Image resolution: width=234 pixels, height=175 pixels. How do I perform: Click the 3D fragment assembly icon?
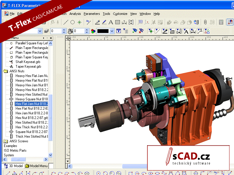[x=196, y=22]
